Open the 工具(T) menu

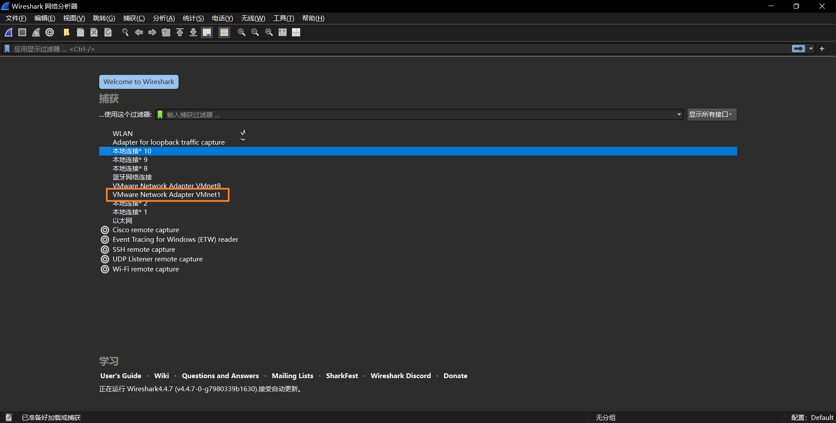point(284,18)
